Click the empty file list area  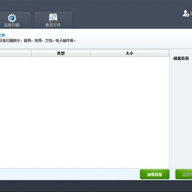tap(84, 113)
